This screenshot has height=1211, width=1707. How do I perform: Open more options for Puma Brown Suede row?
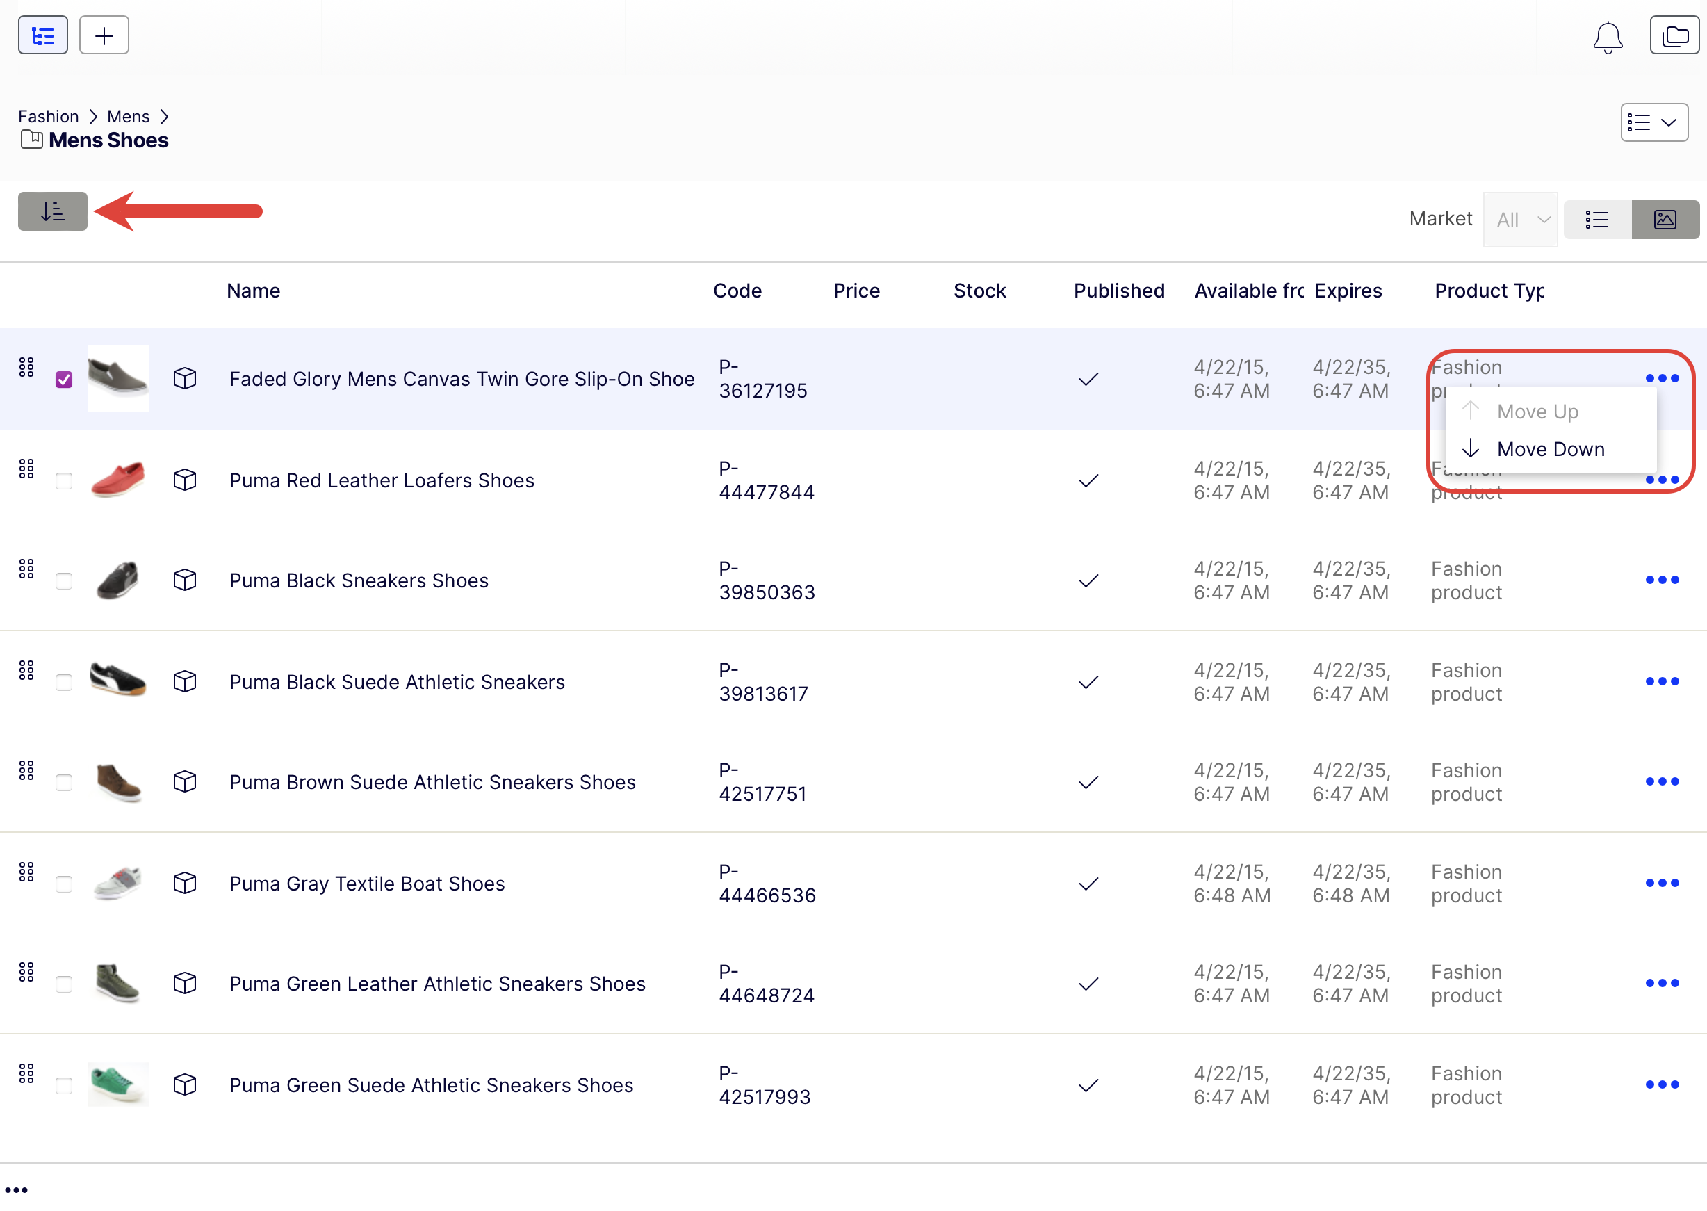(x=1662, y=781)
